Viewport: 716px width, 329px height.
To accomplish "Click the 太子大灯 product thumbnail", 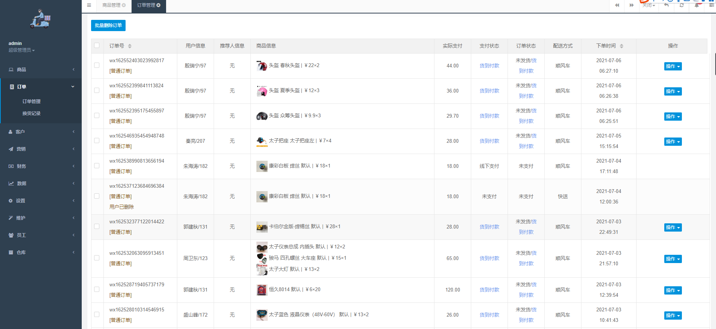I will pos(262,269).
